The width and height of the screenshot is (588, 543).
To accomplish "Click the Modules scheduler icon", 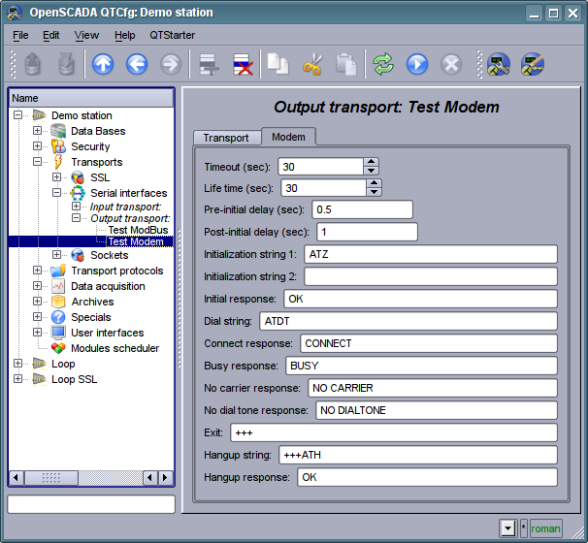I will pyautogui.click(x=58, y=348).
